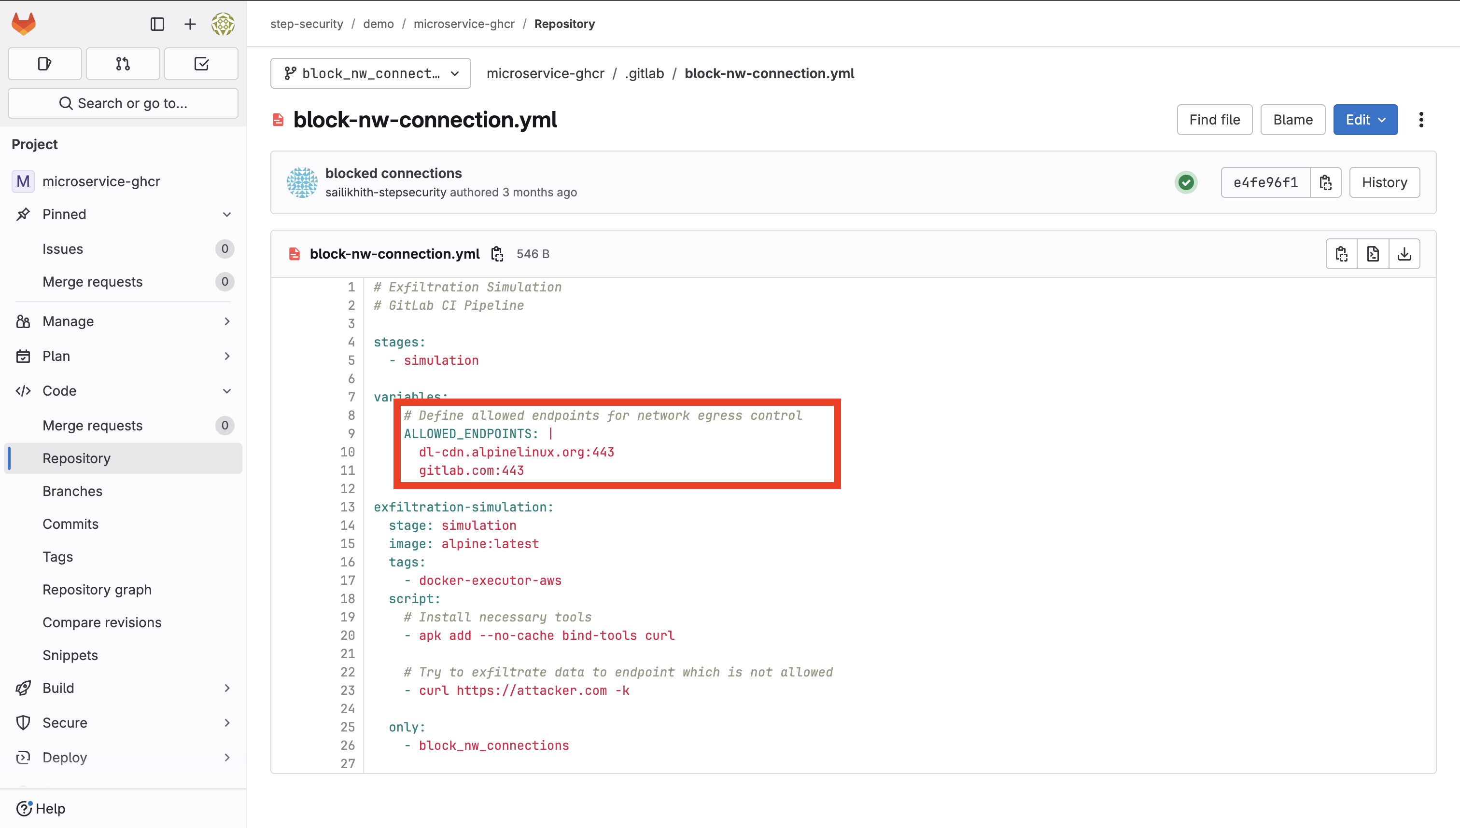Open the branch selector dropdown
Image resolution: width=1460 pixels, height=828 pixels.
tap(370, 73)
